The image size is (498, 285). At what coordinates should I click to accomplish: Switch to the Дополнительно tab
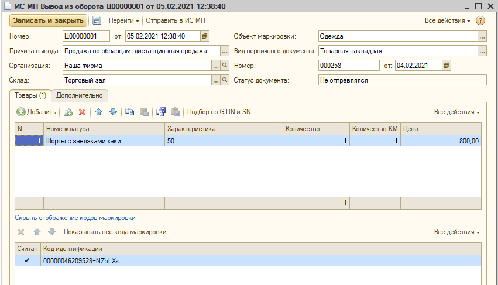pyautogui.click(x=80, y=95)
